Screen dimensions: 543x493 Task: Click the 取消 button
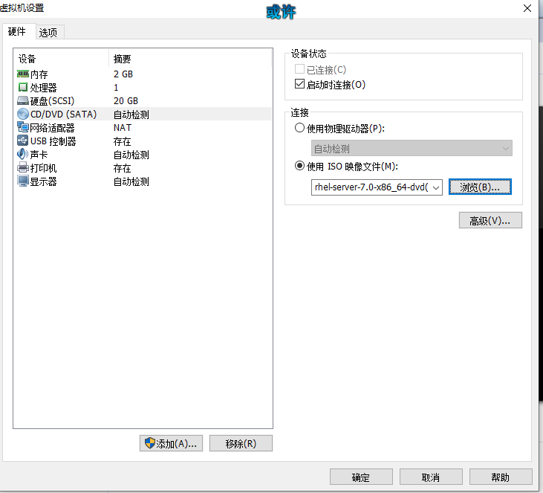click(431, 477)
